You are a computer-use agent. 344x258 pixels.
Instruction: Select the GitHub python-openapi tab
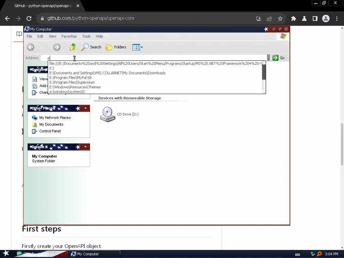pyautogui.click(x=43, y=6)
